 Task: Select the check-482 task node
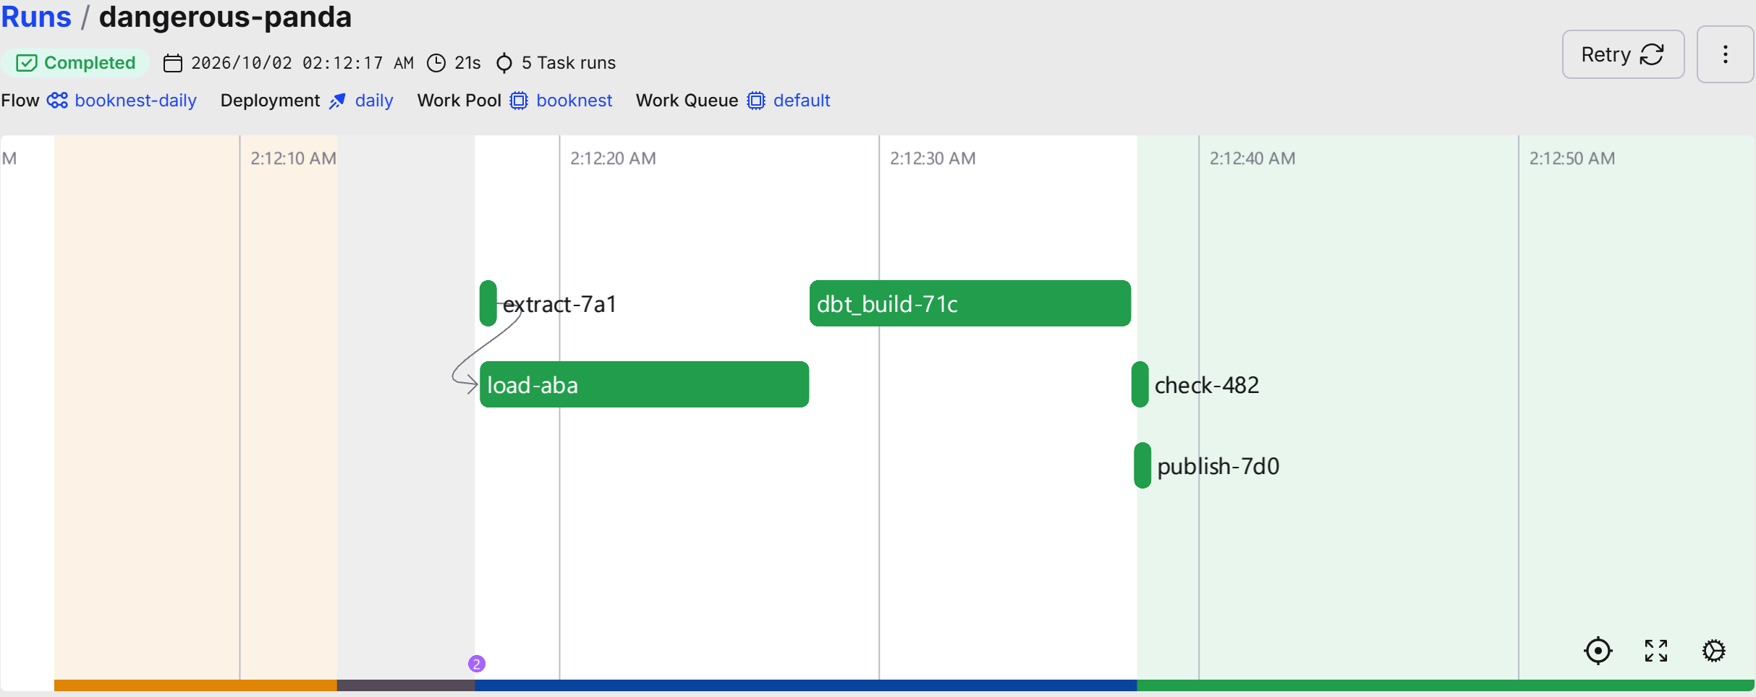point(1140,384)
